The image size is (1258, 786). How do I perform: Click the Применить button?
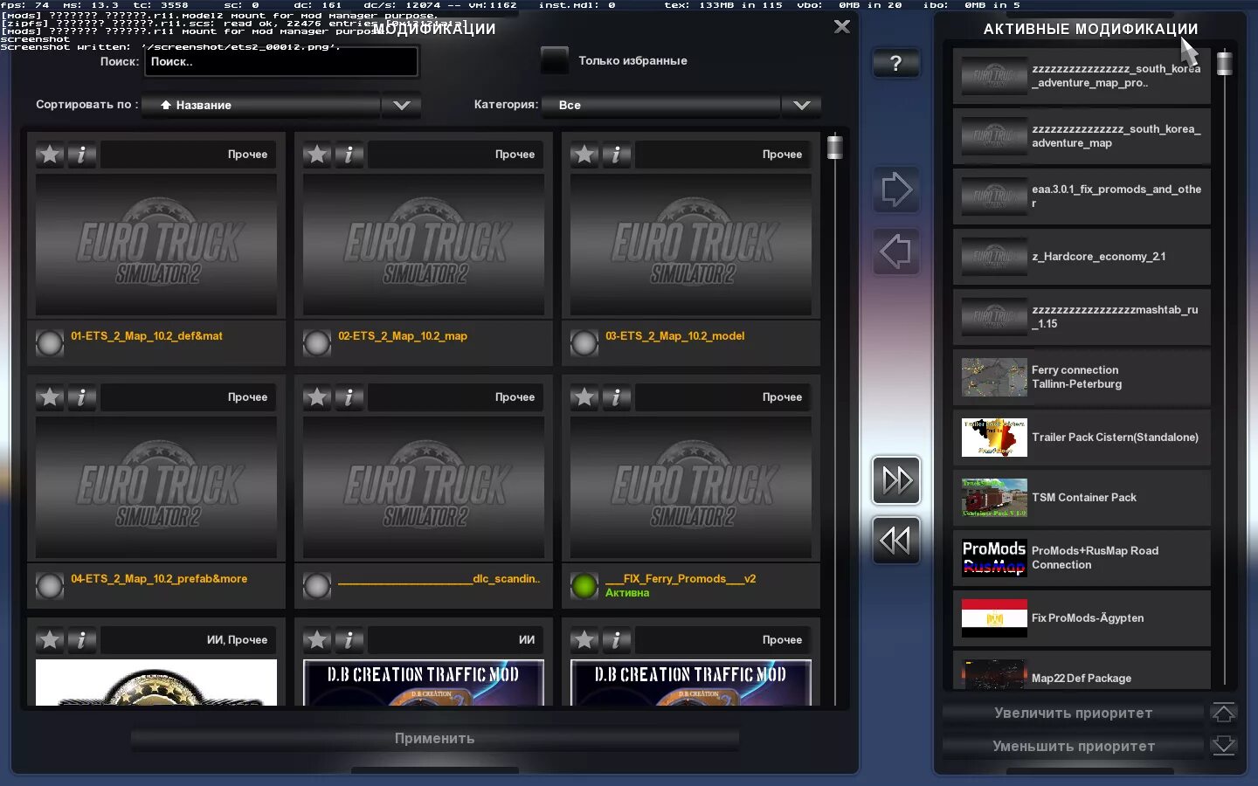[435, 739]
